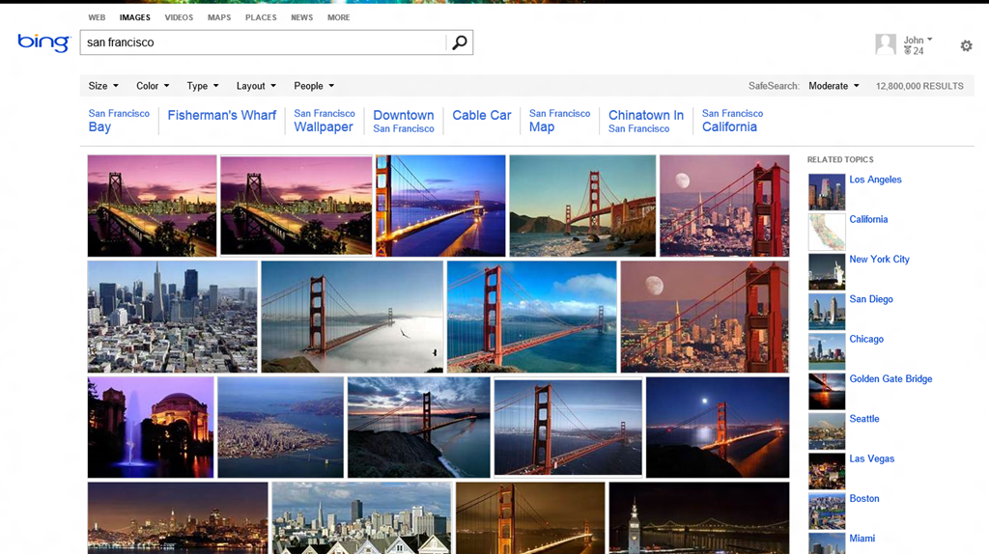Image resolution: width=989 pixels, height=554 pixels.
Task: Click the Chicago skyline thumbnail
Action: pos(827,351)
